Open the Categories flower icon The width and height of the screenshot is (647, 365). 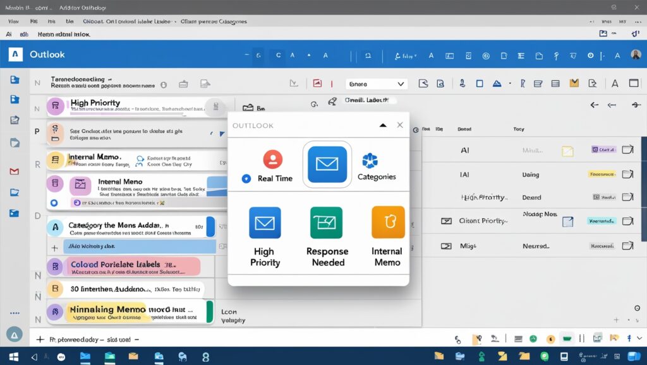click(370, 161)
